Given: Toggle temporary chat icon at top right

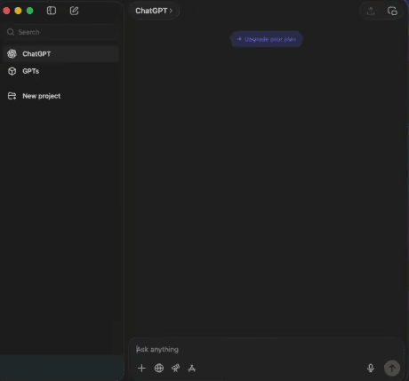Looking at the screenshot, I should pyautogui.click(x=392, y=11).
